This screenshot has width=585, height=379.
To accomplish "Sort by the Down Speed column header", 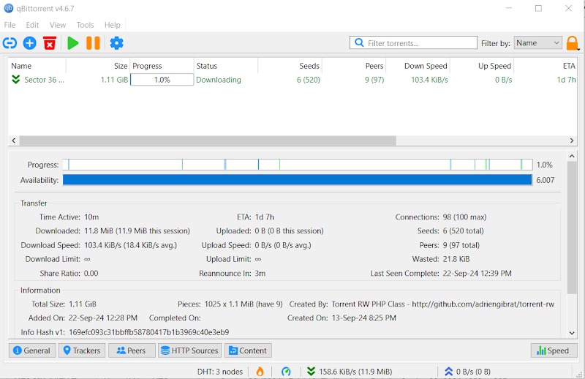I will [x=418, y=66].
